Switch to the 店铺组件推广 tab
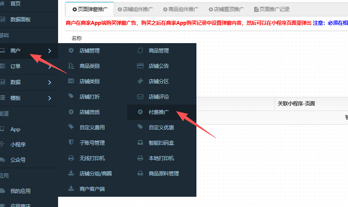 point(135,9)
